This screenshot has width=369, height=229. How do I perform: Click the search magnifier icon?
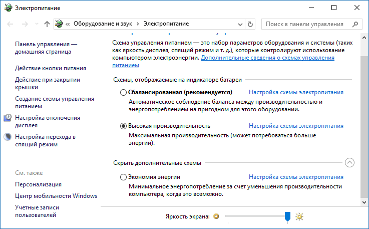[355, 24]
